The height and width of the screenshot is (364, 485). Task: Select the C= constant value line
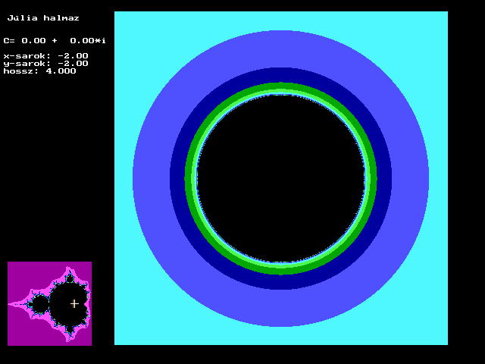point(55,40)
